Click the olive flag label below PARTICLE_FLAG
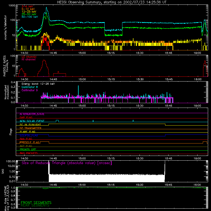Screen dimensions: 211x211 coord(26,146)
